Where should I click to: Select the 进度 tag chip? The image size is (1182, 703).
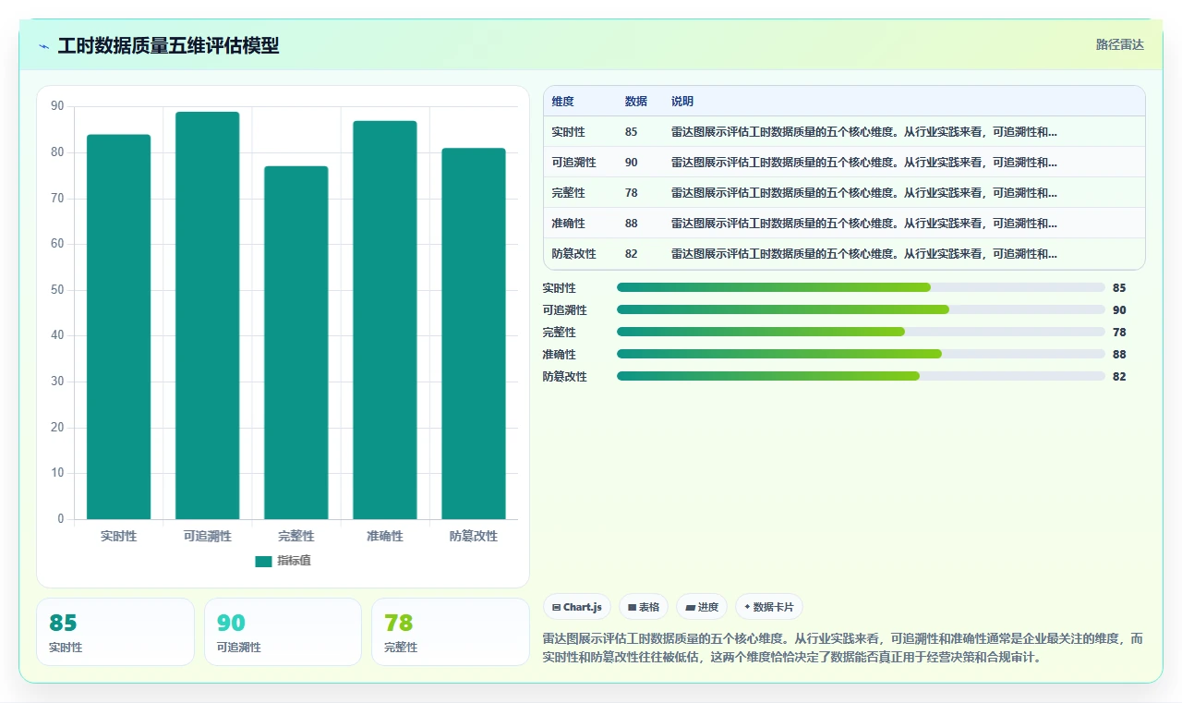(702, 607)
